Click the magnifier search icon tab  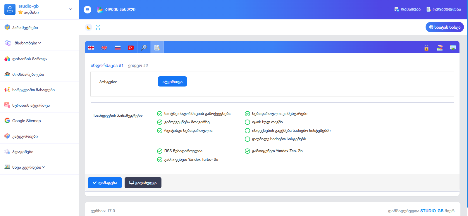[x=144, y=47]
